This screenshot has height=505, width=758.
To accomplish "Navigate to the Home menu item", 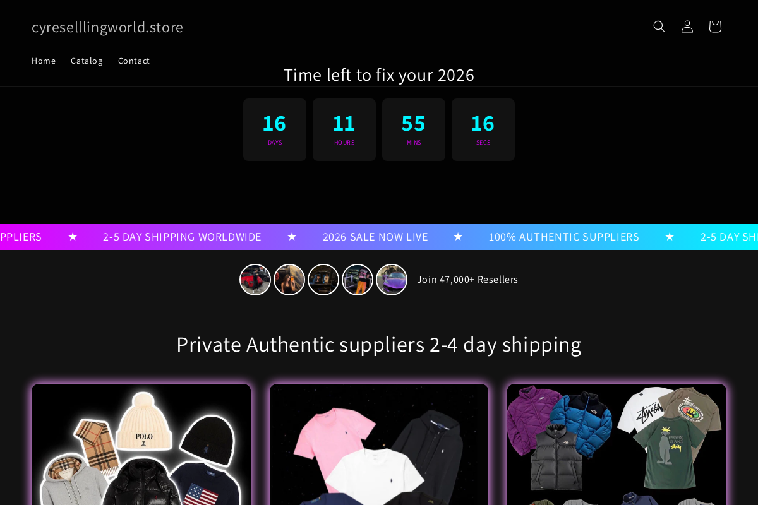I will coord(44,61).
